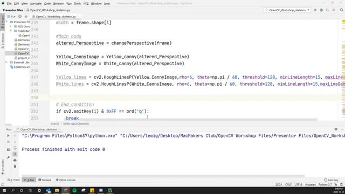Change 4 spaces indent setting

[310, 184]
